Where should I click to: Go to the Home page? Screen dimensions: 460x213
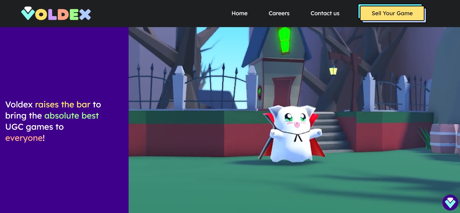[239, 13]
